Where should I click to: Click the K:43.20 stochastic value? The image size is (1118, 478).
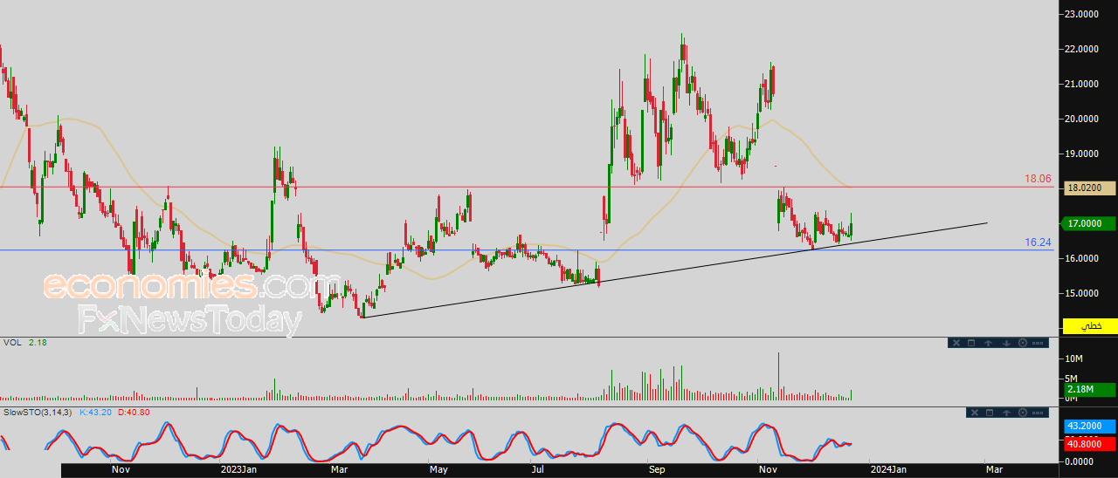(x=94, y=412)
